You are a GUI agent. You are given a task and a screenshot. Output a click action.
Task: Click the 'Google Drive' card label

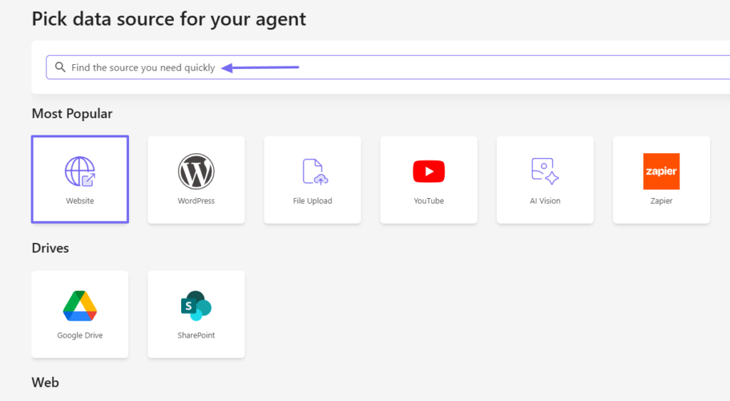(x=80, y=335)
